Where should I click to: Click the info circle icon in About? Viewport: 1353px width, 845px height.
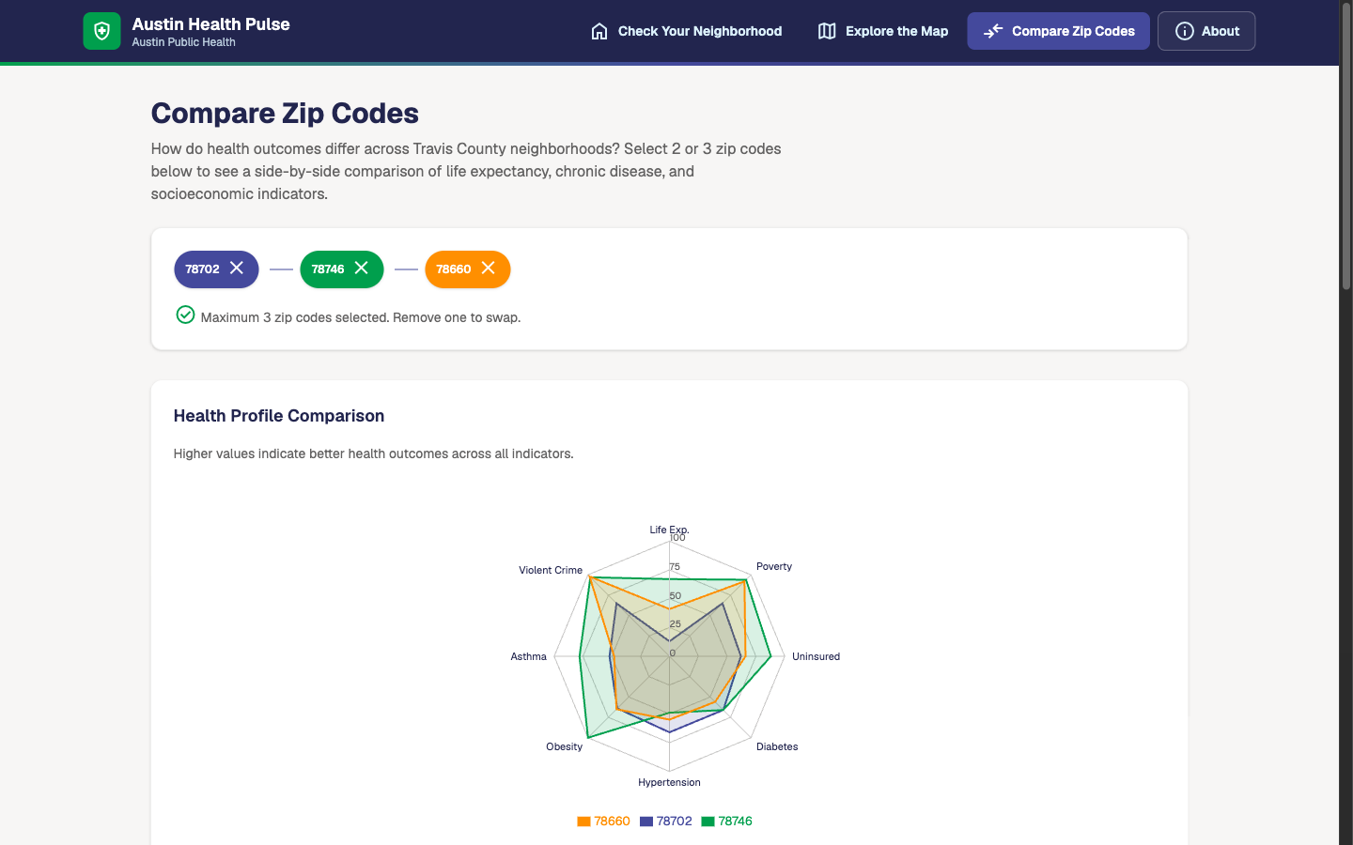coord(1185,31)
